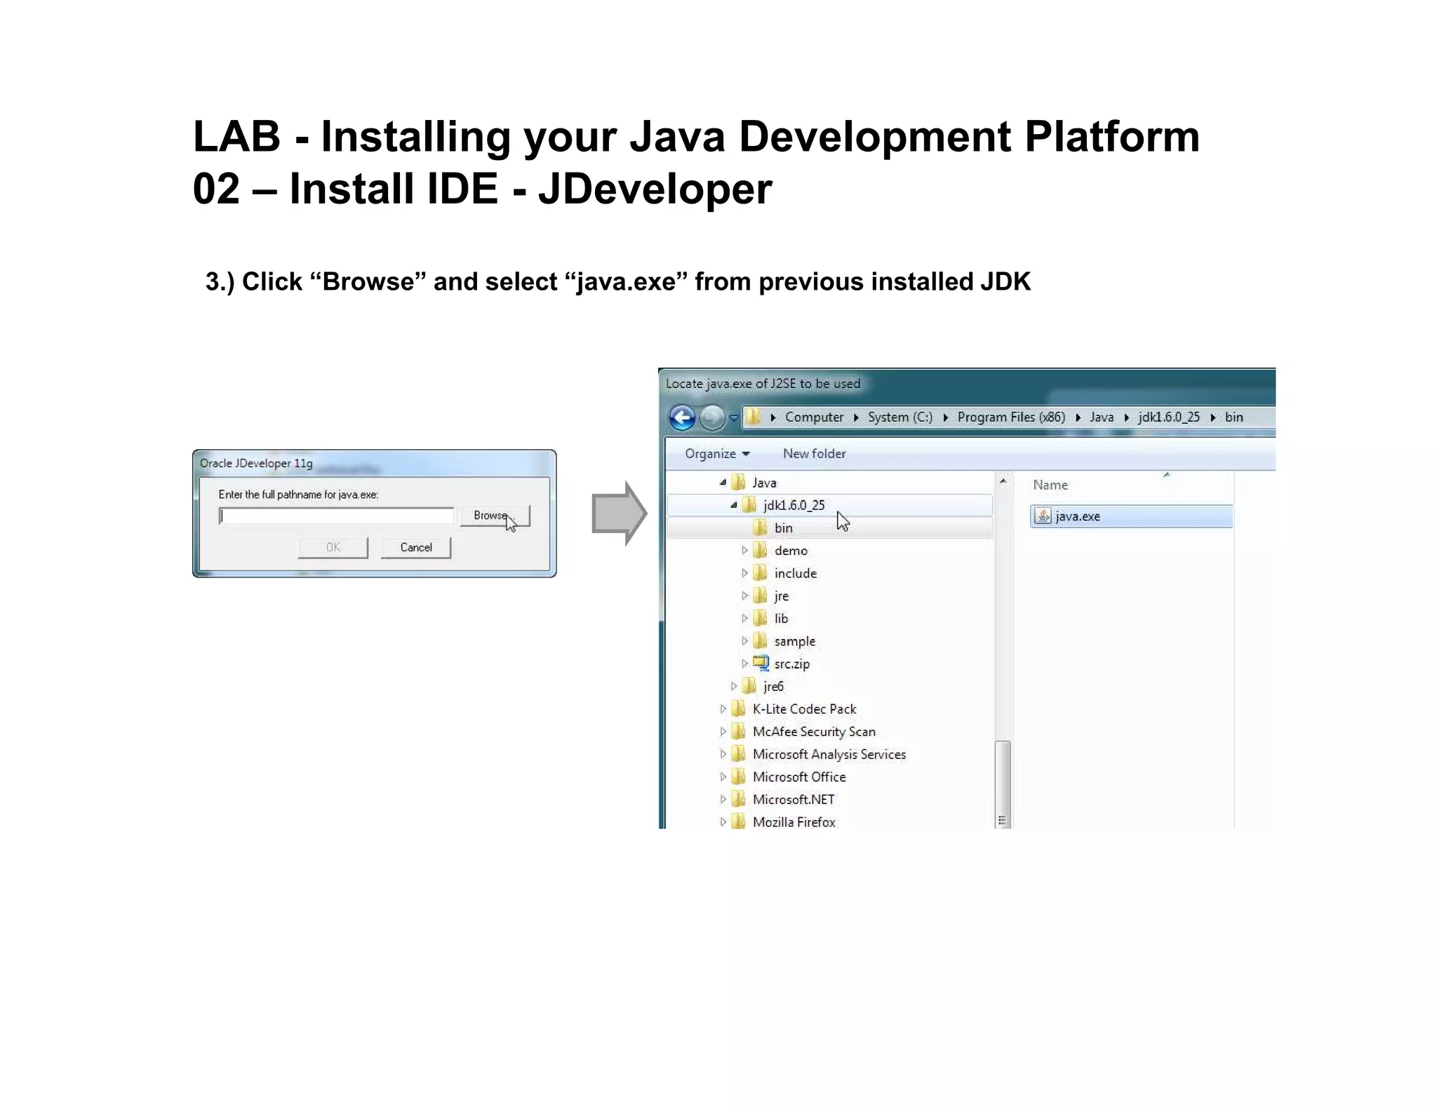Open the Organize menu

[x=717, y=454]
